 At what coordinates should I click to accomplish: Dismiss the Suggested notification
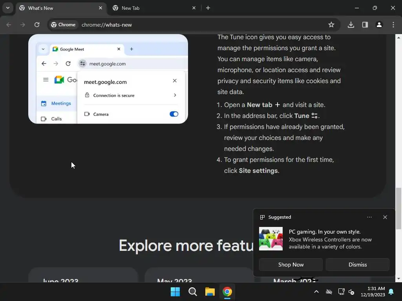click(x=358, y=265)
